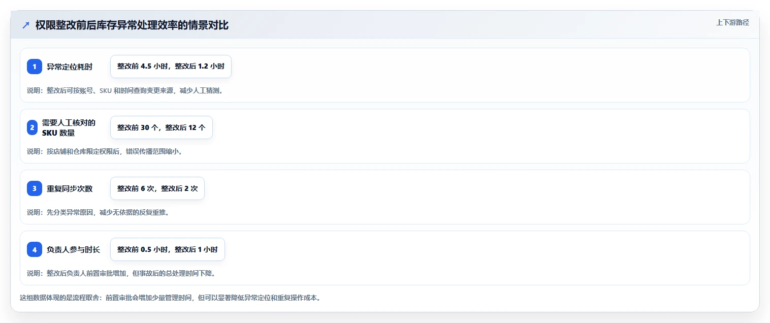
Task: Select the 负责人参与时长 row label
Action: click(x=73, y=249)
